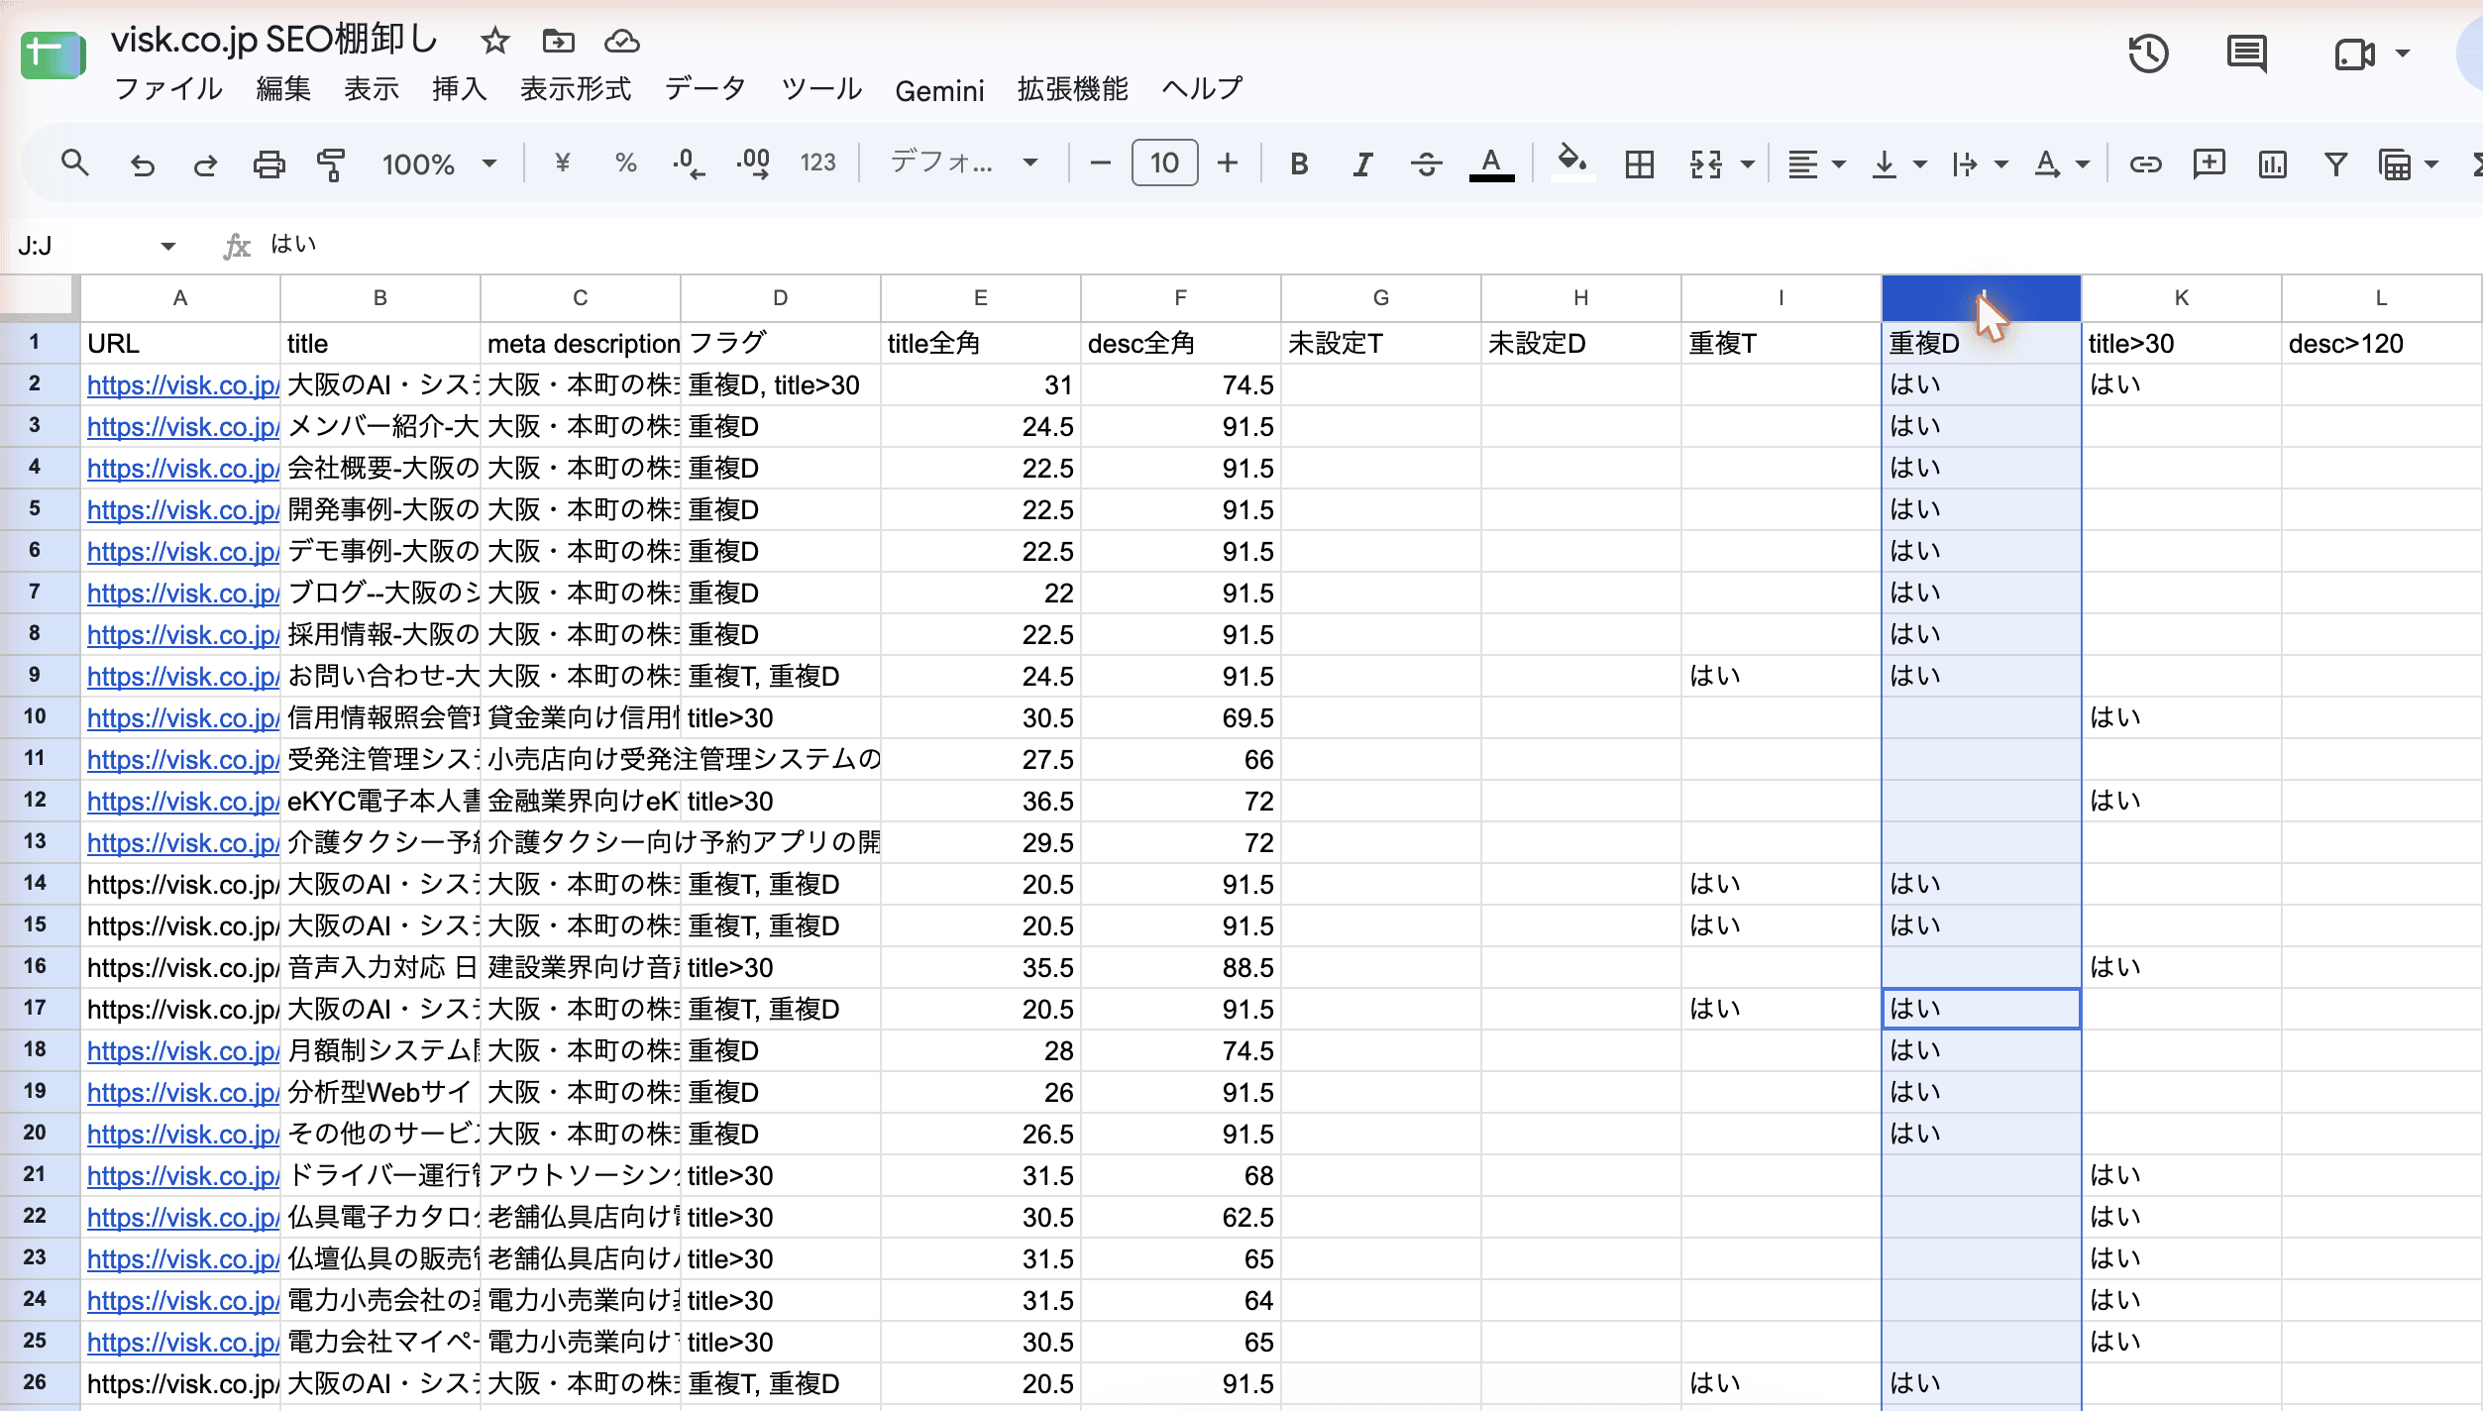Click the font size input field
Screen dimensions: 2483x1411
coord(1164,163)
